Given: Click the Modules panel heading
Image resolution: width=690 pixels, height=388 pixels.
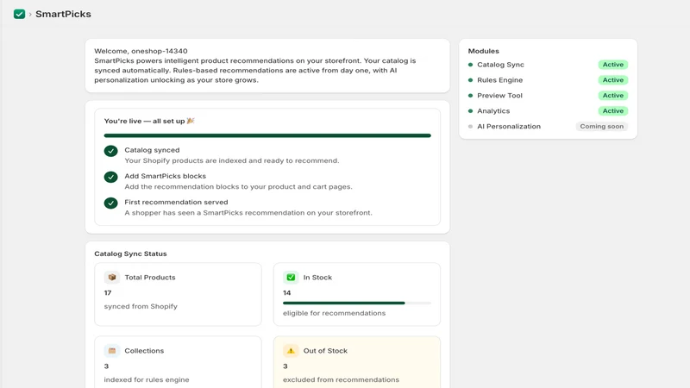Looking at the screenshot, I should pyautogui.click(x=483, y=51).
